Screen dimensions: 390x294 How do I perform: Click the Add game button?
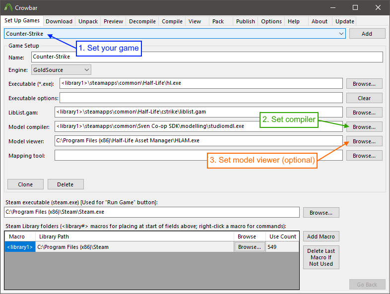367,34
